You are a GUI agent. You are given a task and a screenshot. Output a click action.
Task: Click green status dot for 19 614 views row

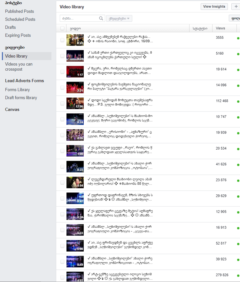click(x=238, y=70)
